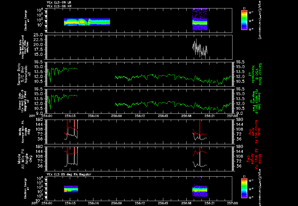Screen dimensions: 298x206
Task: Click the 256:09 label on the bottom time axis
Action: [116, 203]
